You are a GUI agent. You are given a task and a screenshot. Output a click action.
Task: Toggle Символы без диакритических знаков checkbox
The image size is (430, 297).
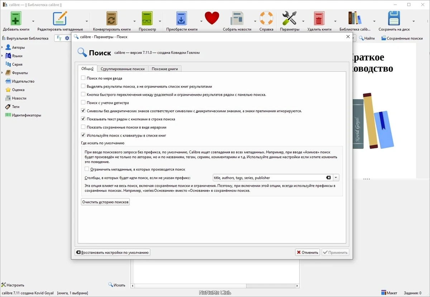[83, 111]
